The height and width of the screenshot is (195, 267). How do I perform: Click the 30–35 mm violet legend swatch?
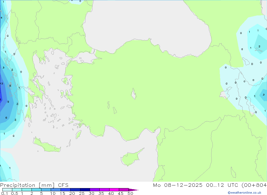point(95,190)
